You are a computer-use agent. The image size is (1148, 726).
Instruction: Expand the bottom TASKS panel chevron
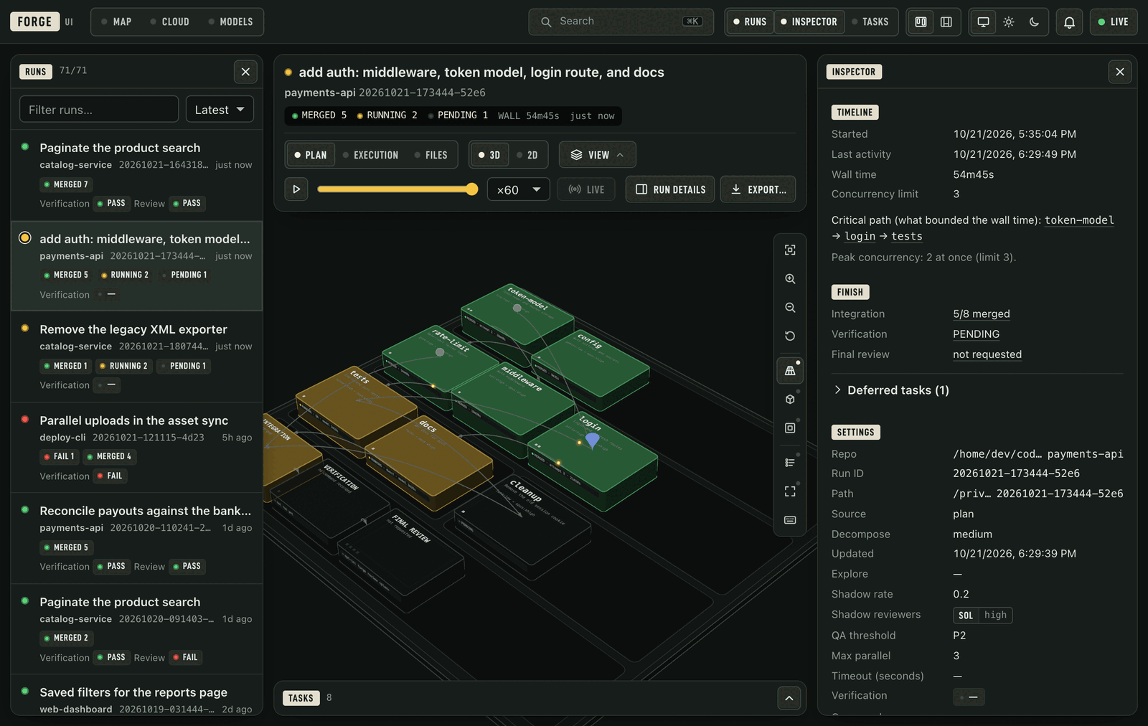(x=789, y=698)
